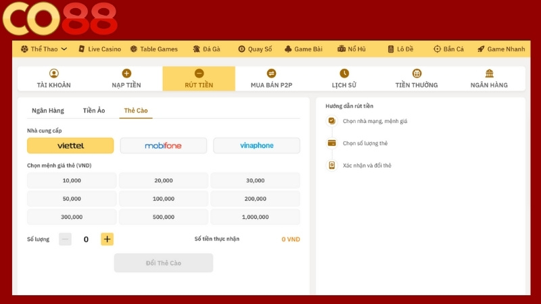Select the 30,000 card value
541x304 pixels.
[x=256, y=180]
